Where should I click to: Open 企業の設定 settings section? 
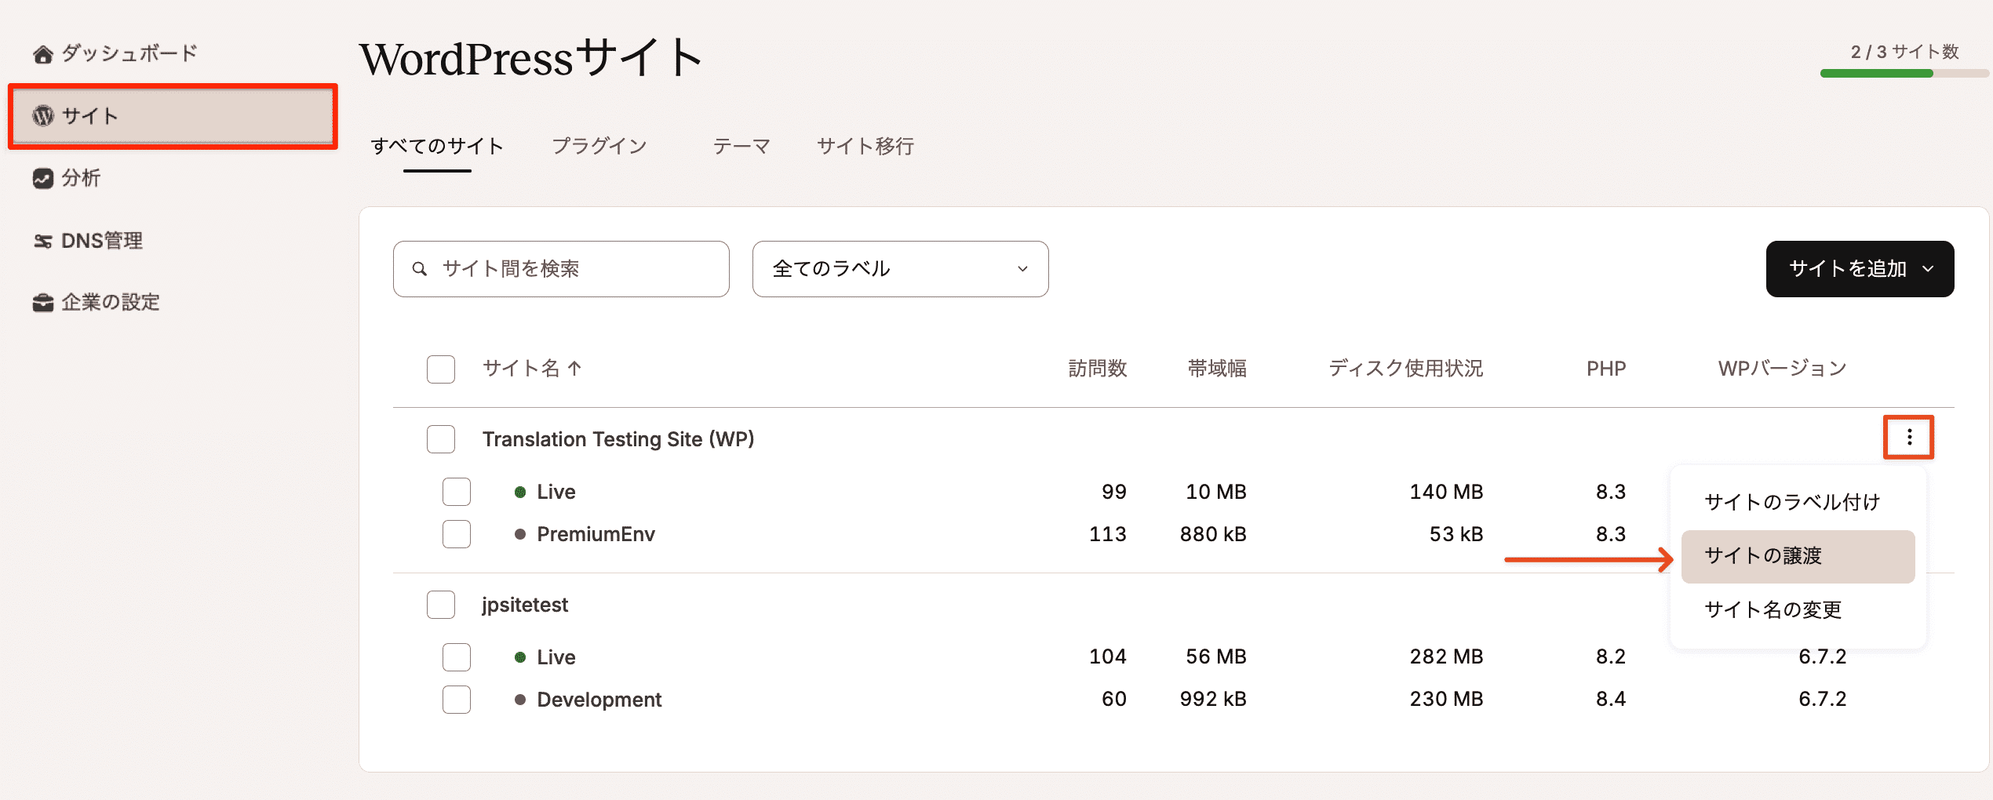(x=43, y=301)
